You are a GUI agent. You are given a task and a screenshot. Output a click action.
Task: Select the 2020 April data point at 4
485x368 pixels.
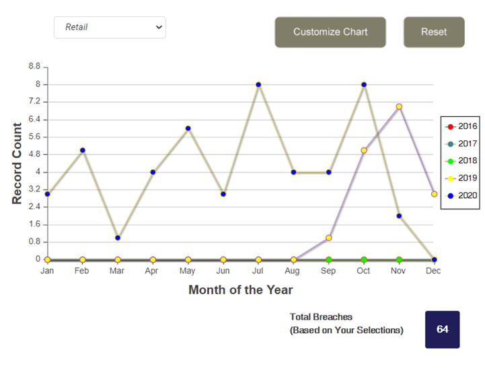[153, 173]
